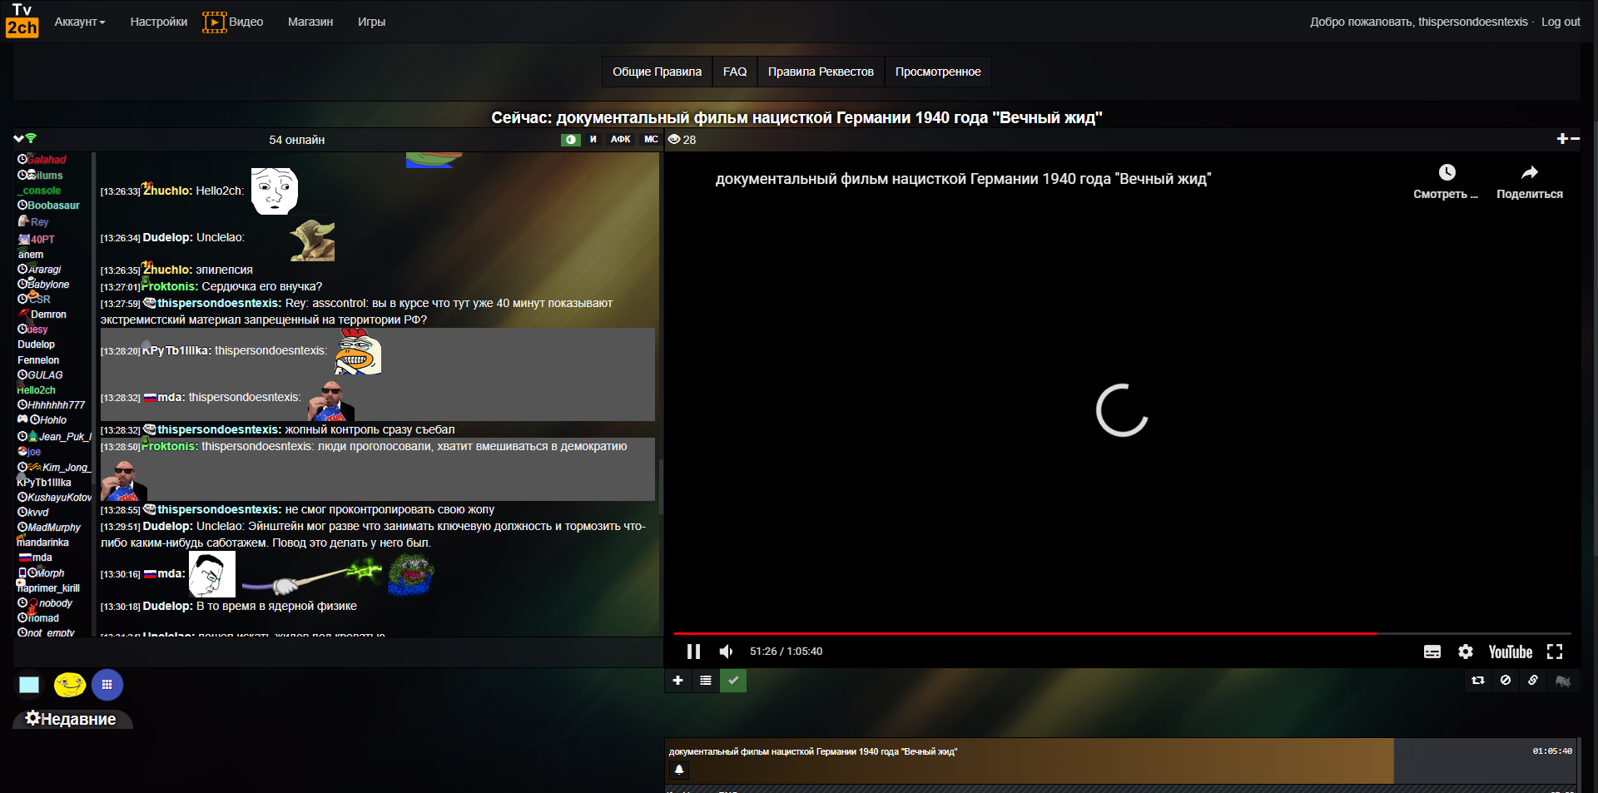
Task: Toggle the И chat filter
Action: [x=593, y=140]
